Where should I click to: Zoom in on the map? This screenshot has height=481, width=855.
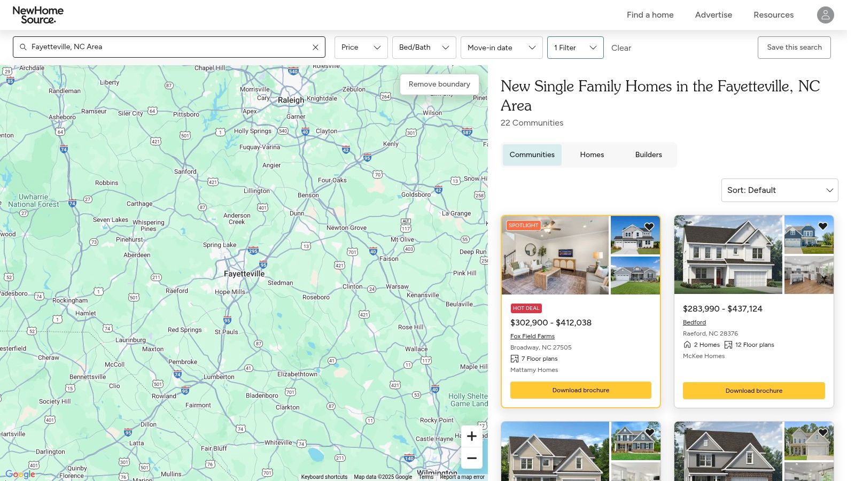(x=471, y=436)
